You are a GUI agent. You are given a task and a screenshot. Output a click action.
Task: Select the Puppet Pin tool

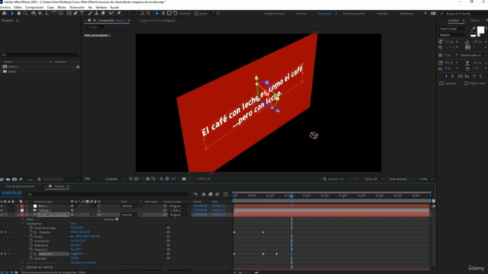pyautogui.click(x=119, y=14)
